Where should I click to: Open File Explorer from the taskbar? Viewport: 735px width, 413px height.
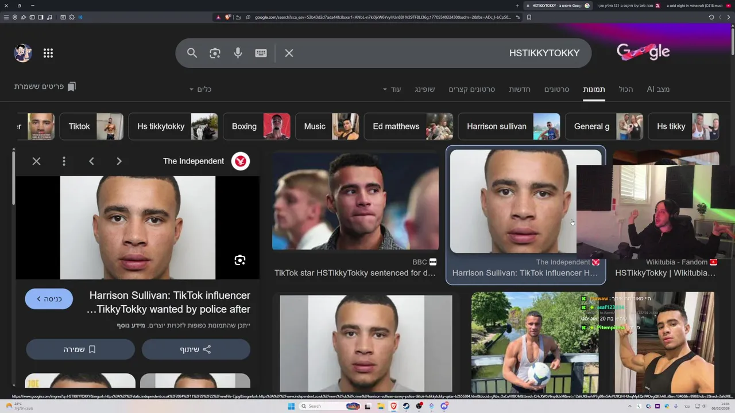pyautogui.click(x=381, y=406)
